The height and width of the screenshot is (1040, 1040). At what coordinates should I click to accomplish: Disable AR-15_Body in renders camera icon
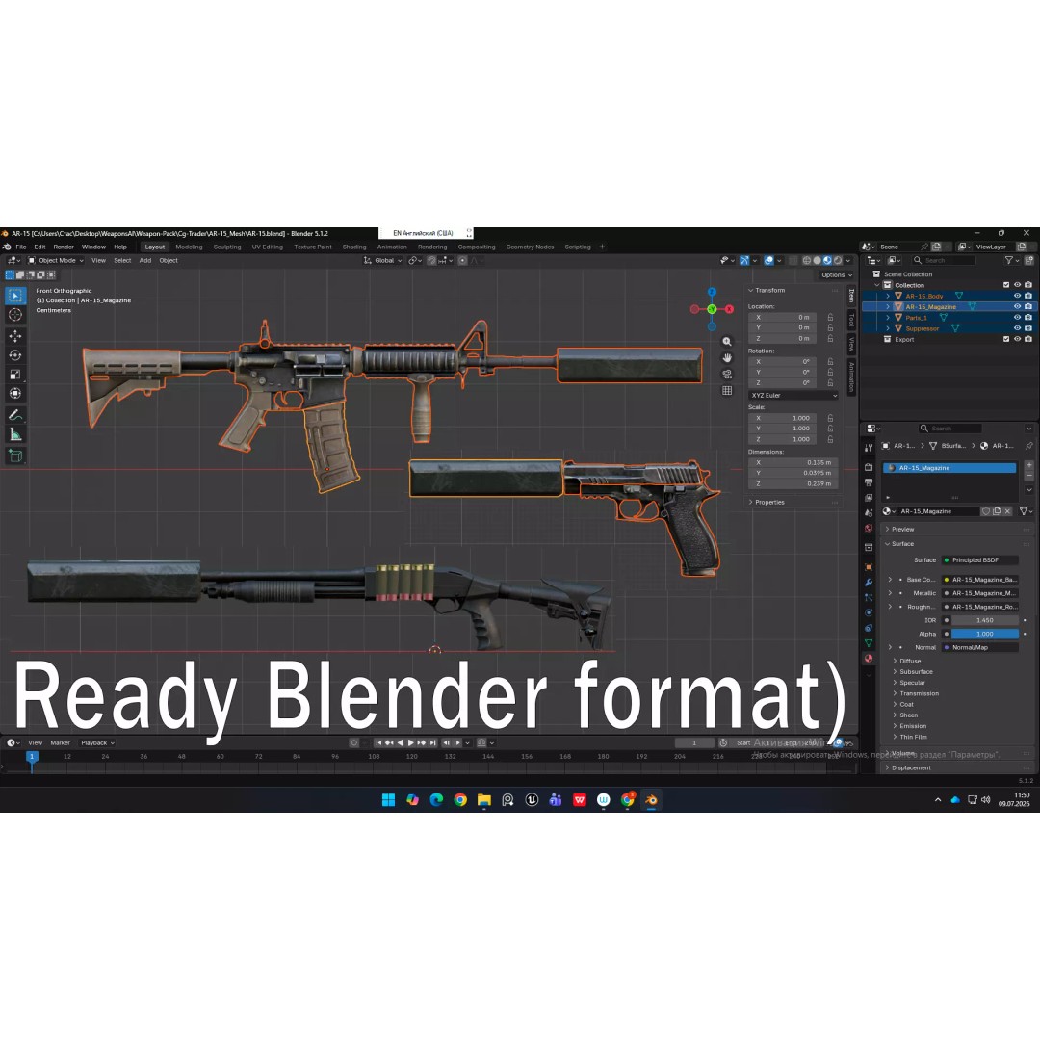pyautogui.click(x=1028, y=296)
